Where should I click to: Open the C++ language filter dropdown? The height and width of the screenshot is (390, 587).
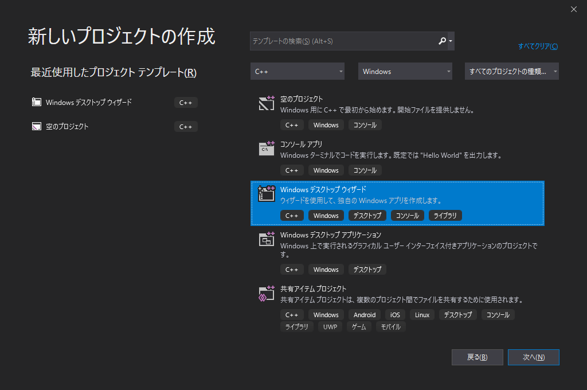(297, 71)
